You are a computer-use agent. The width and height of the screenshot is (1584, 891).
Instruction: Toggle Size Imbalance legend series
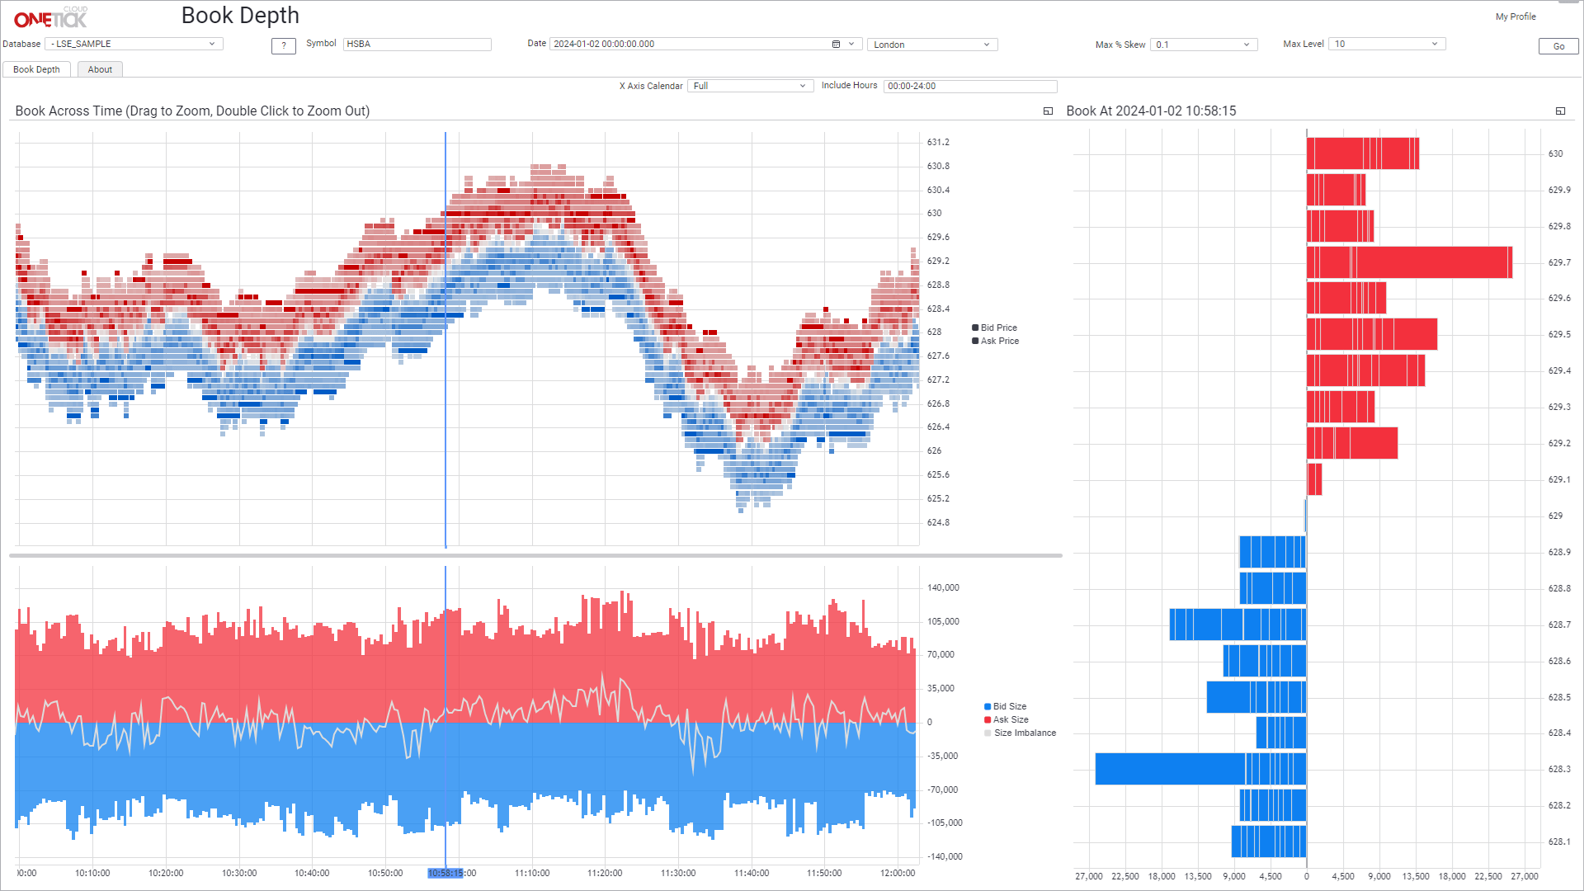[1023, 733]
